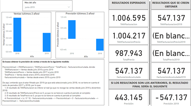Click the bold heading 'Se busca obtener la previsión'
This screenshot has width=191, height=106.
36,62
